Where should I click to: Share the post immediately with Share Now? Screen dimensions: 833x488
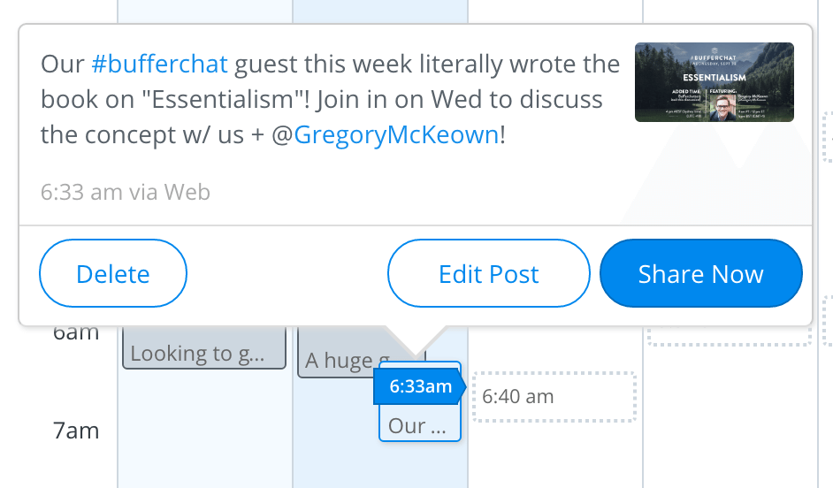point(700,273)
